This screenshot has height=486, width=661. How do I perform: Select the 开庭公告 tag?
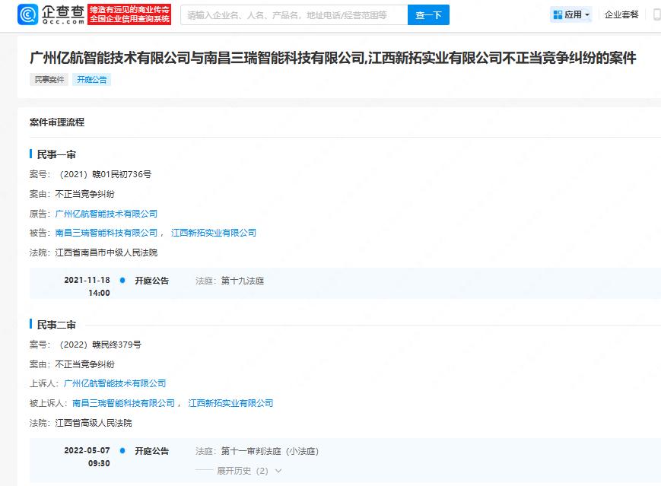click(x=92, y=79)
